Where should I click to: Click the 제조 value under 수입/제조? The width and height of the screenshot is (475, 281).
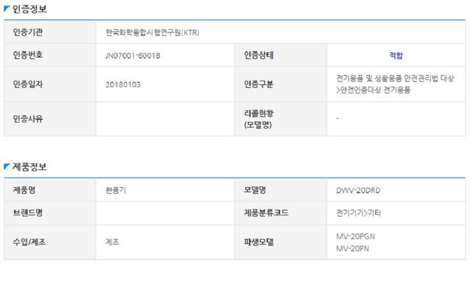pos(112,242)
